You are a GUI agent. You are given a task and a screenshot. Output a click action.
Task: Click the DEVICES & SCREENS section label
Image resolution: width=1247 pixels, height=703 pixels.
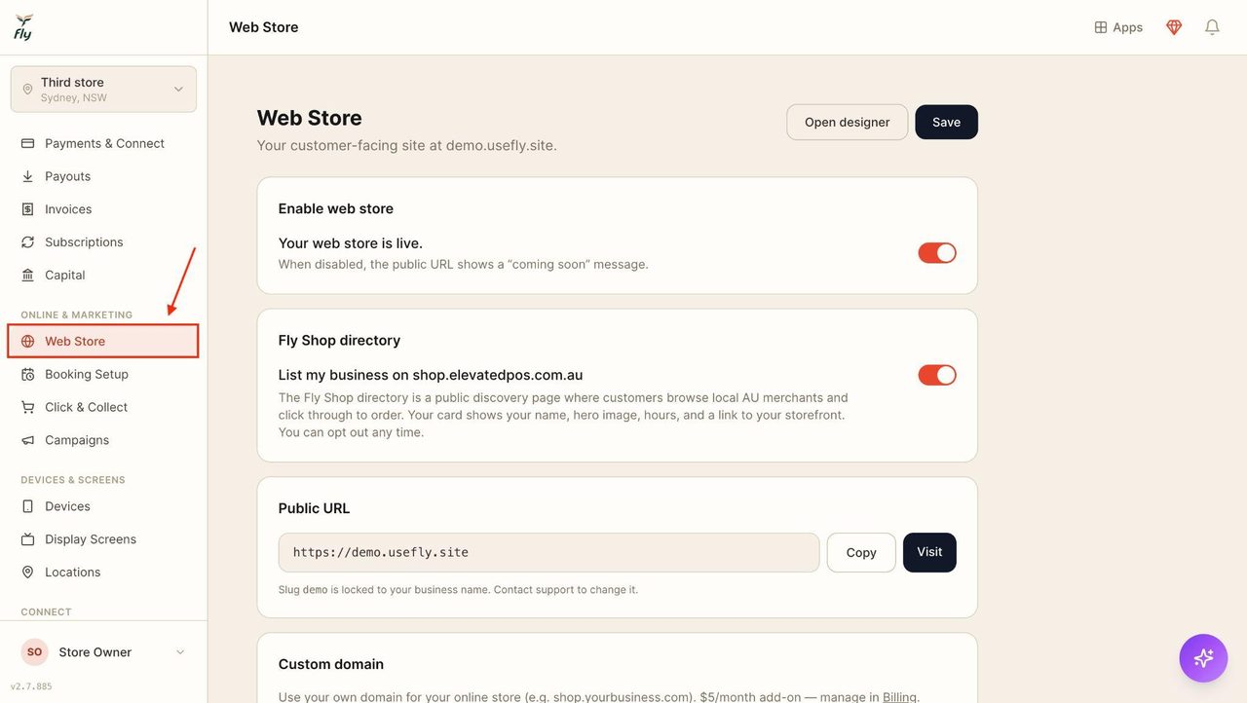click(73, 480)
